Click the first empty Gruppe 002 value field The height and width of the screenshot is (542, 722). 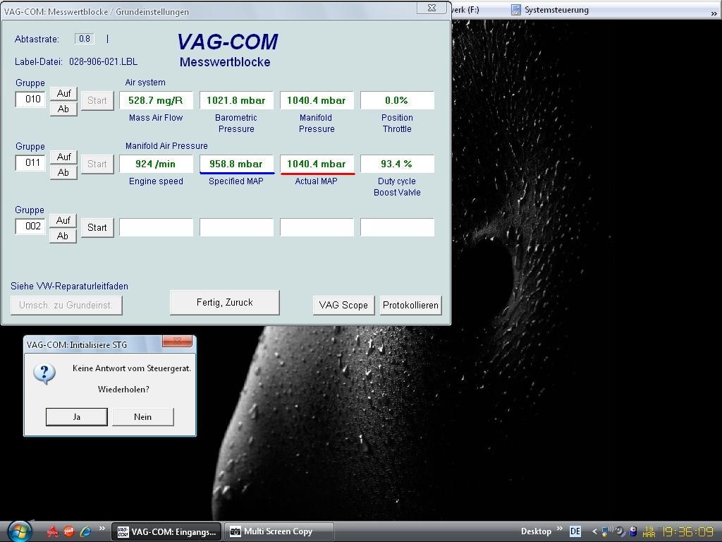pos(156,228)
